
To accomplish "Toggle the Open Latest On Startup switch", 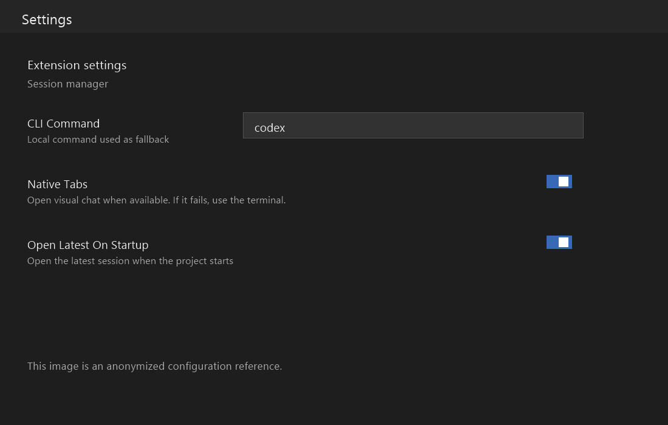I will [559, 242].
